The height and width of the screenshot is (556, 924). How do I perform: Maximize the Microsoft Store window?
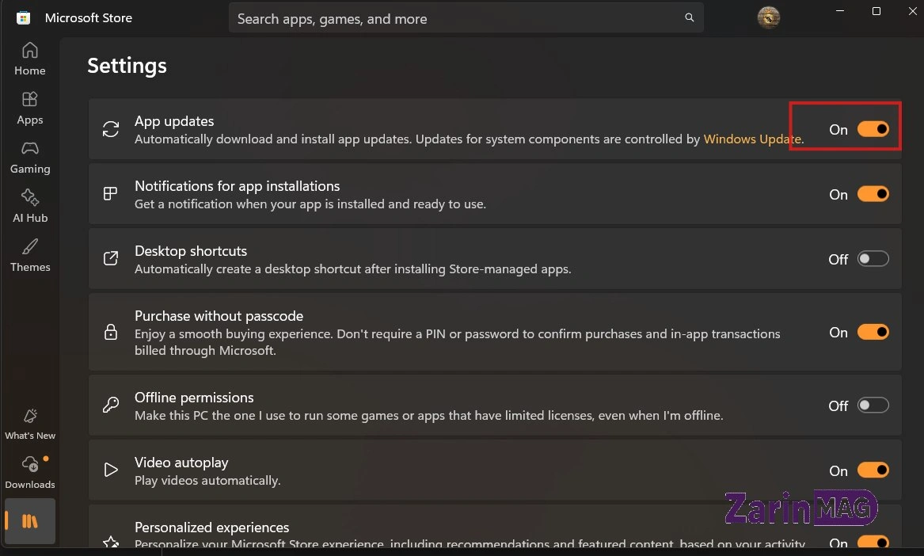[x=876, y=11]
